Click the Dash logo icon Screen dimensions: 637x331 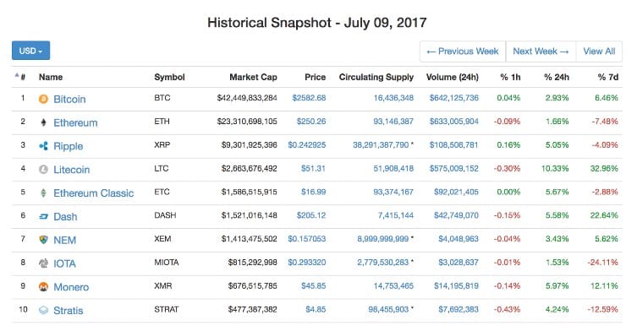coord(43,217)
